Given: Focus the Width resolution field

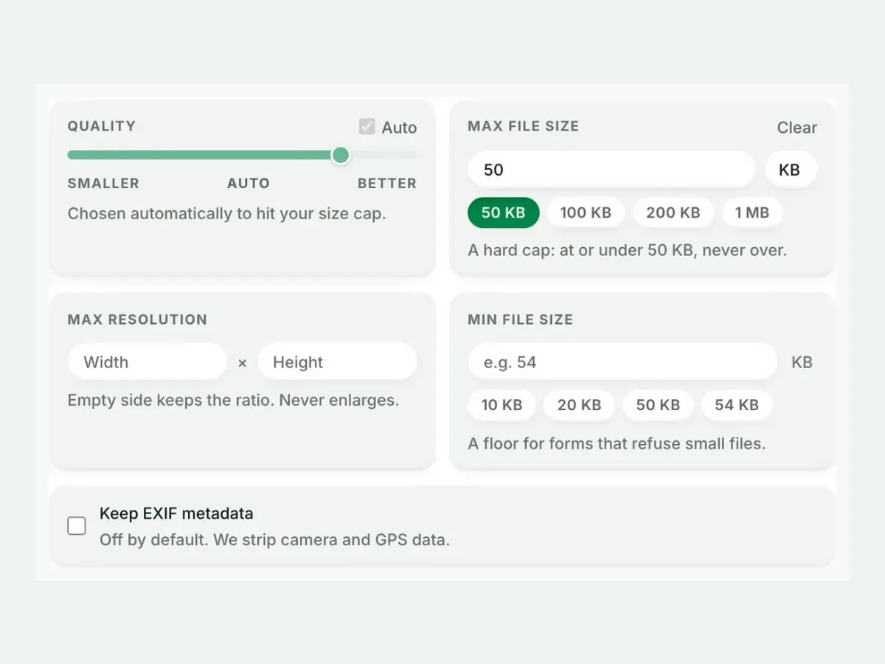Looking at the screenshot, I should coord(147,362).
